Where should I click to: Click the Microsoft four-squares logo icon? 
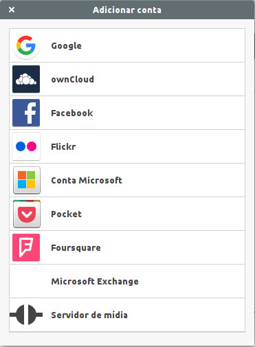tap(27, 180)
